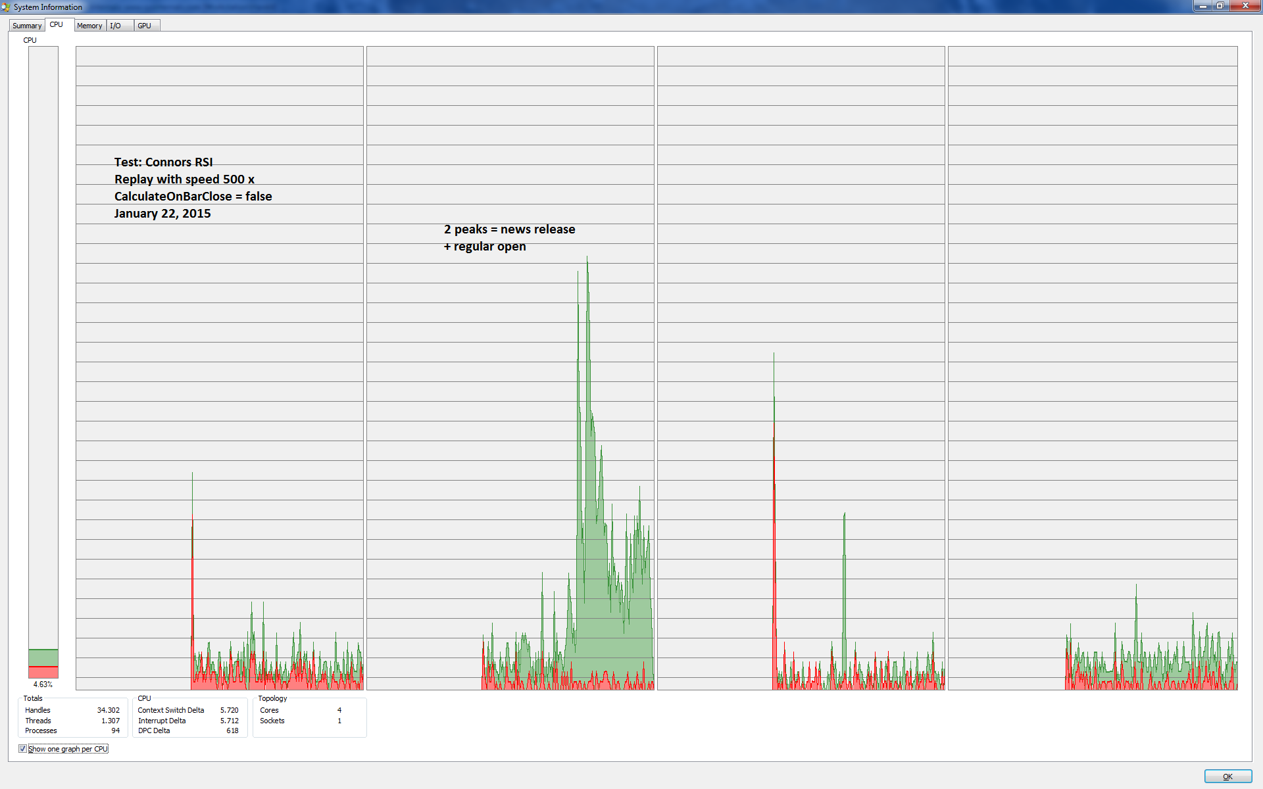Click the Handles total value
1263x789 pixels.
109,710
